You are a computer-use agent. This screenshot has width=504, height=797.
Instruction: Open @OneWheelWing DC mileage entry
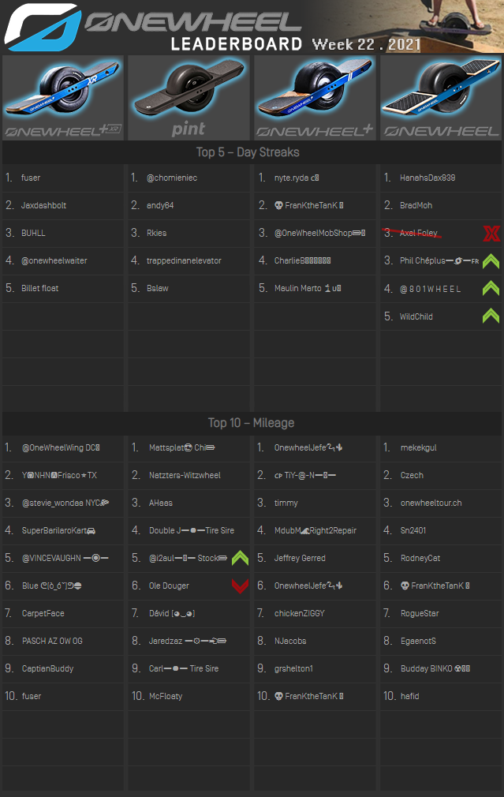(x=61, y=448)
